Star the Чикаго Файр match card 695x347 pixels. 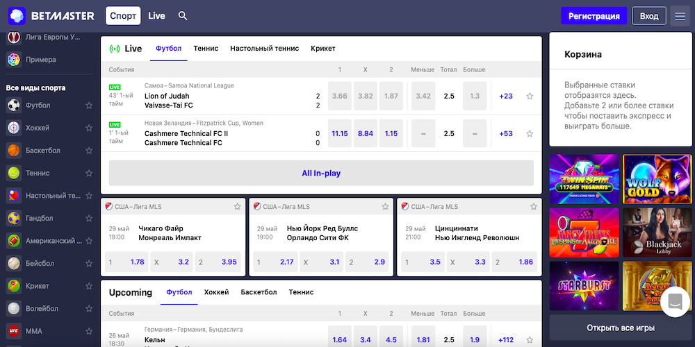click(237, 207)
